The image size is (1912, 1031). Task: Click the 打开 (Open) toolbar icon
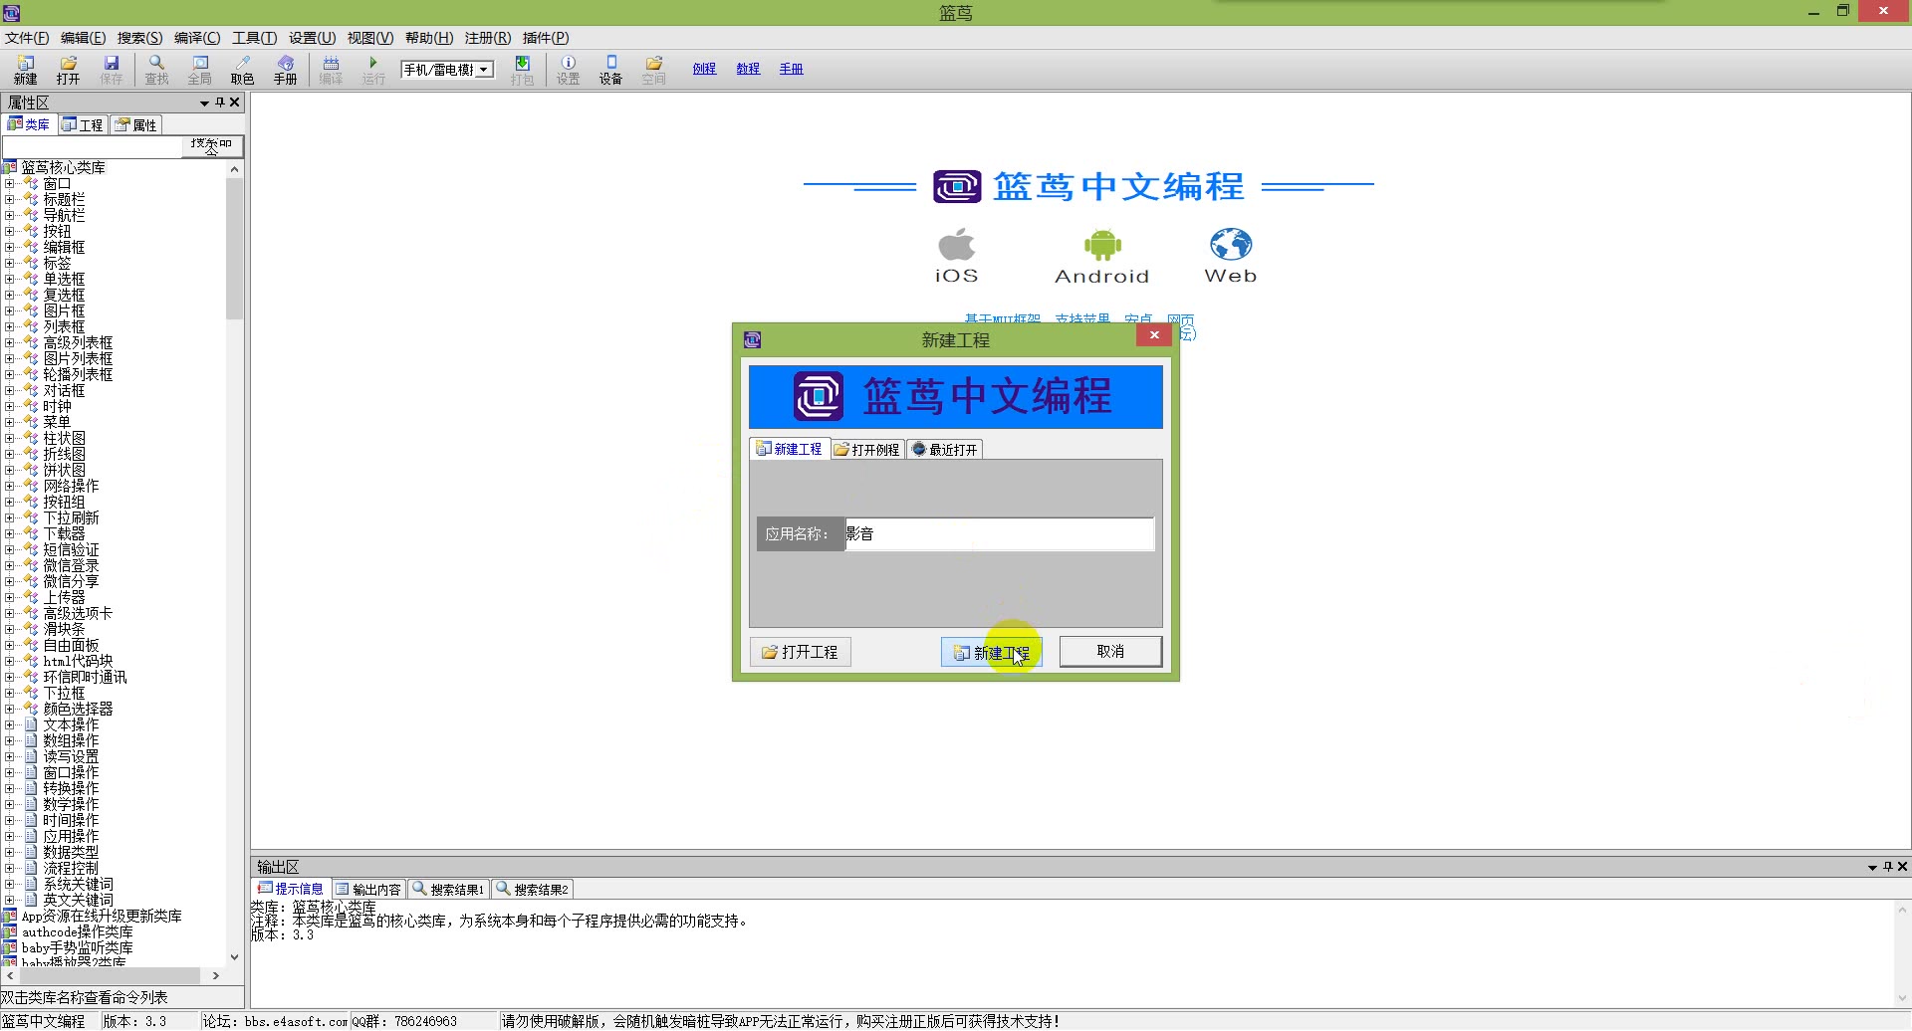click(x=68, y=70)
